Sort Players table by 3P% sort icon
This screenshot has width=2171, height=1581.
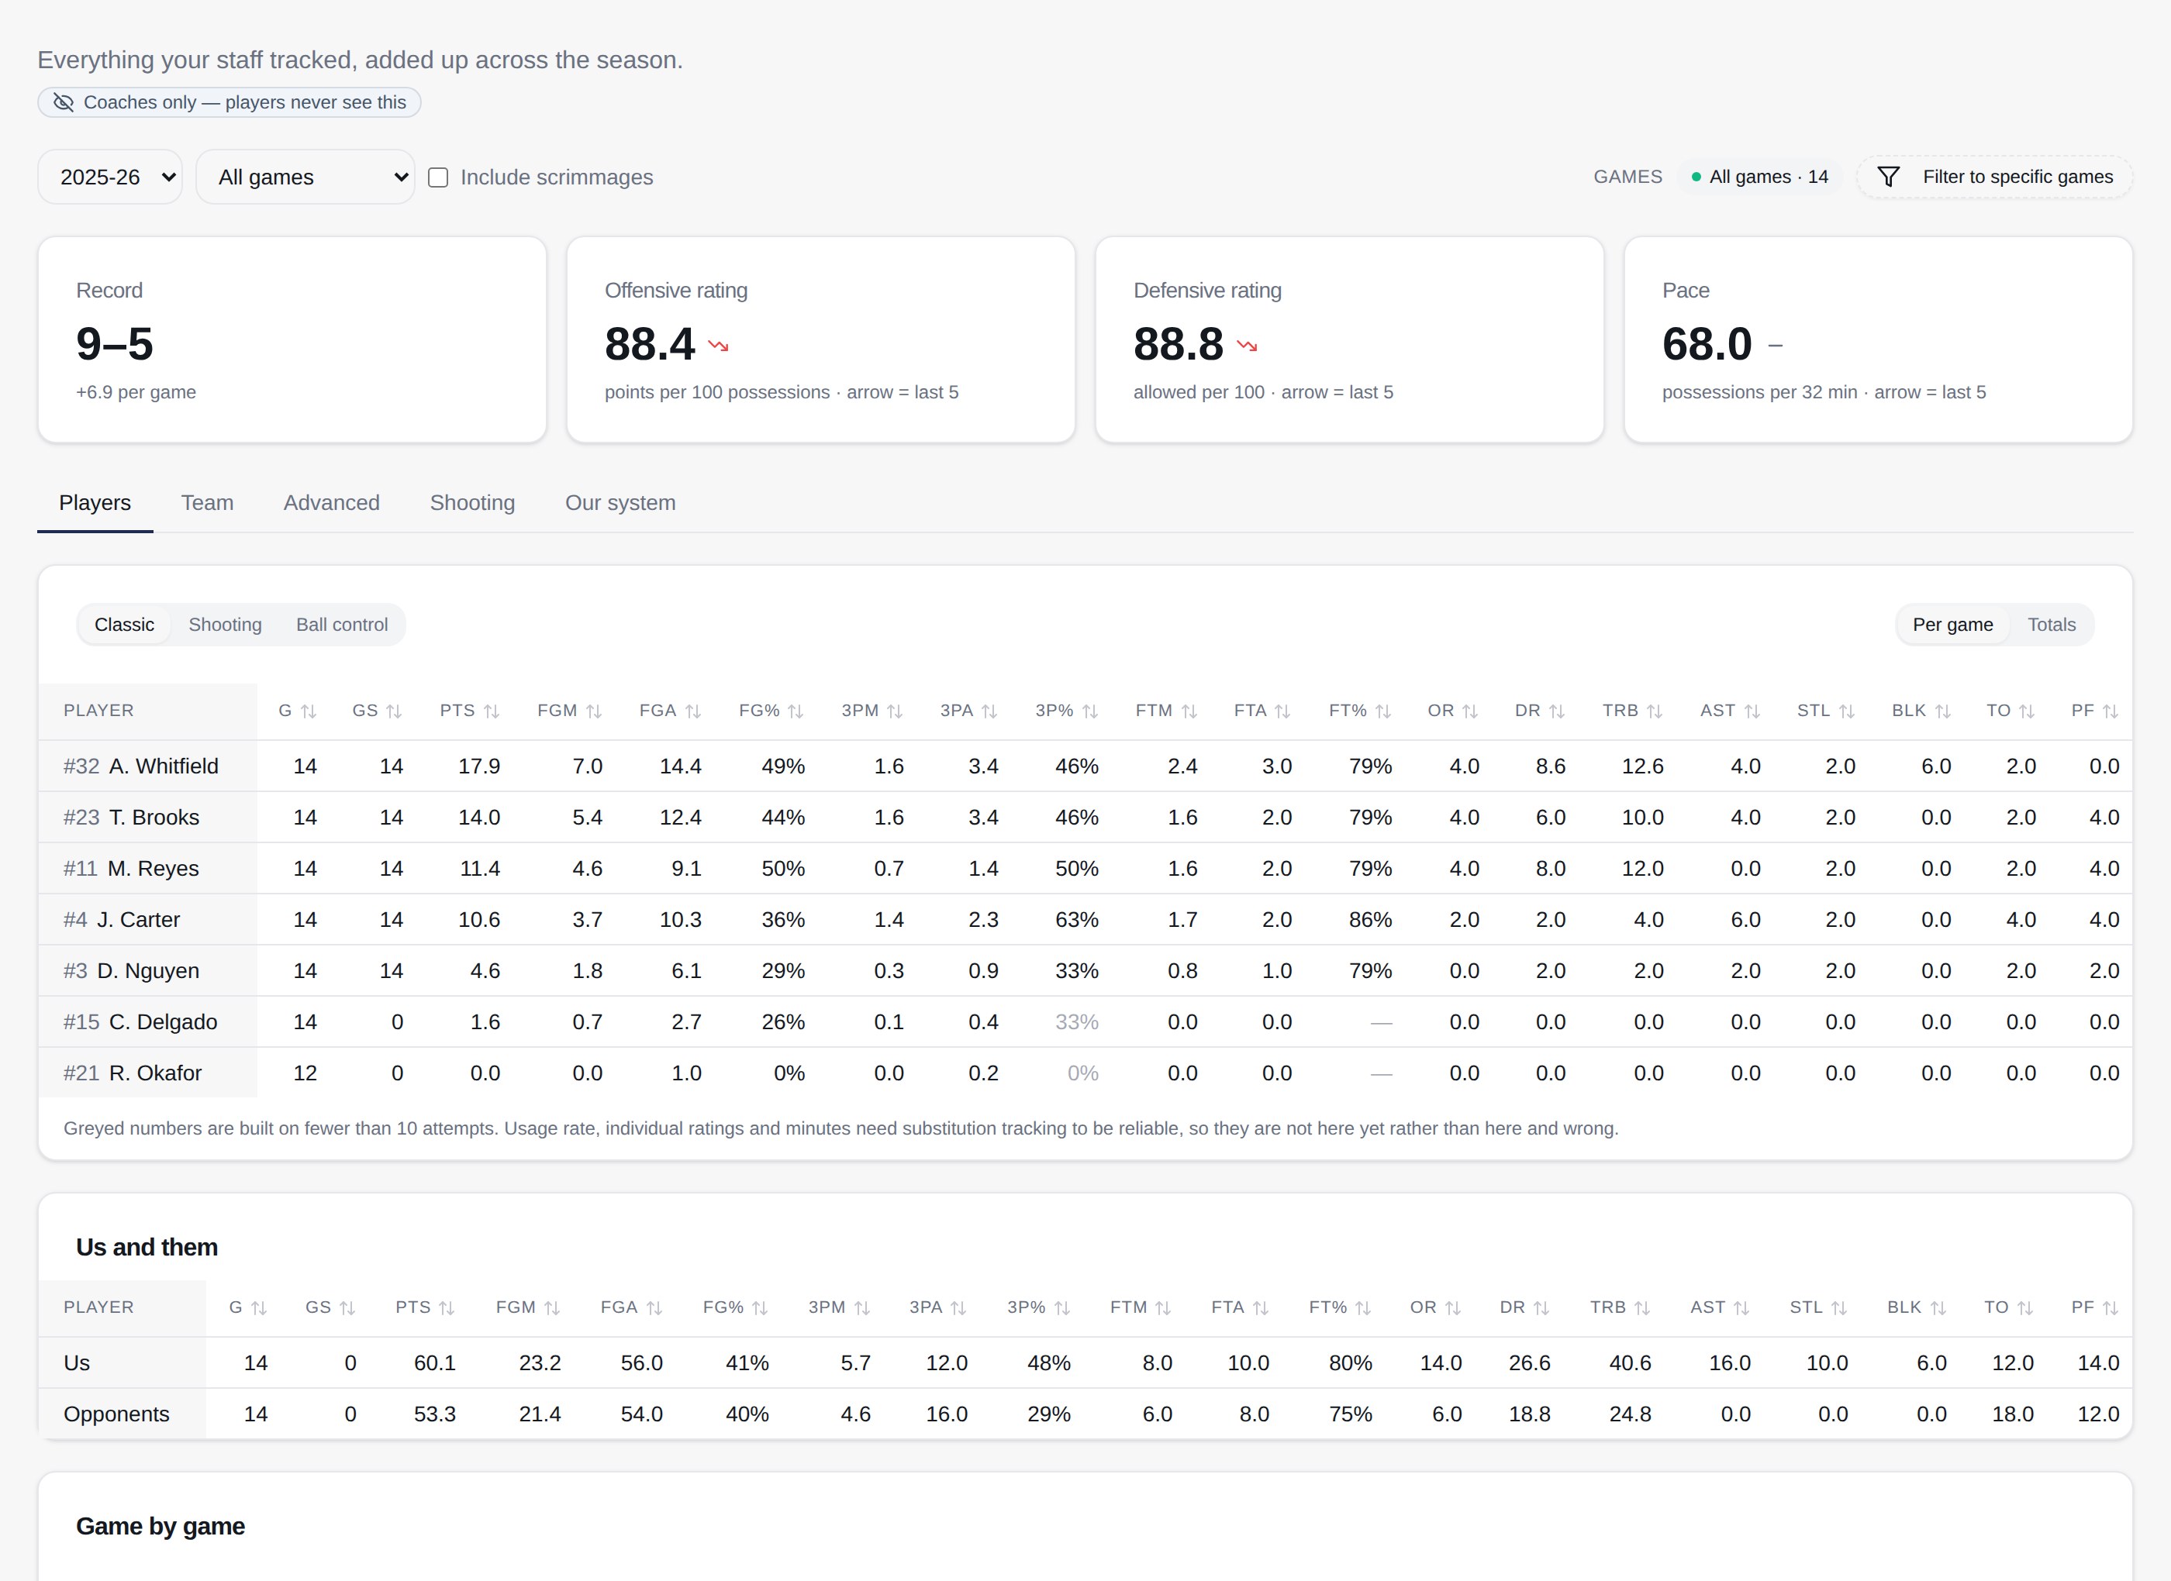(1089, 711)
